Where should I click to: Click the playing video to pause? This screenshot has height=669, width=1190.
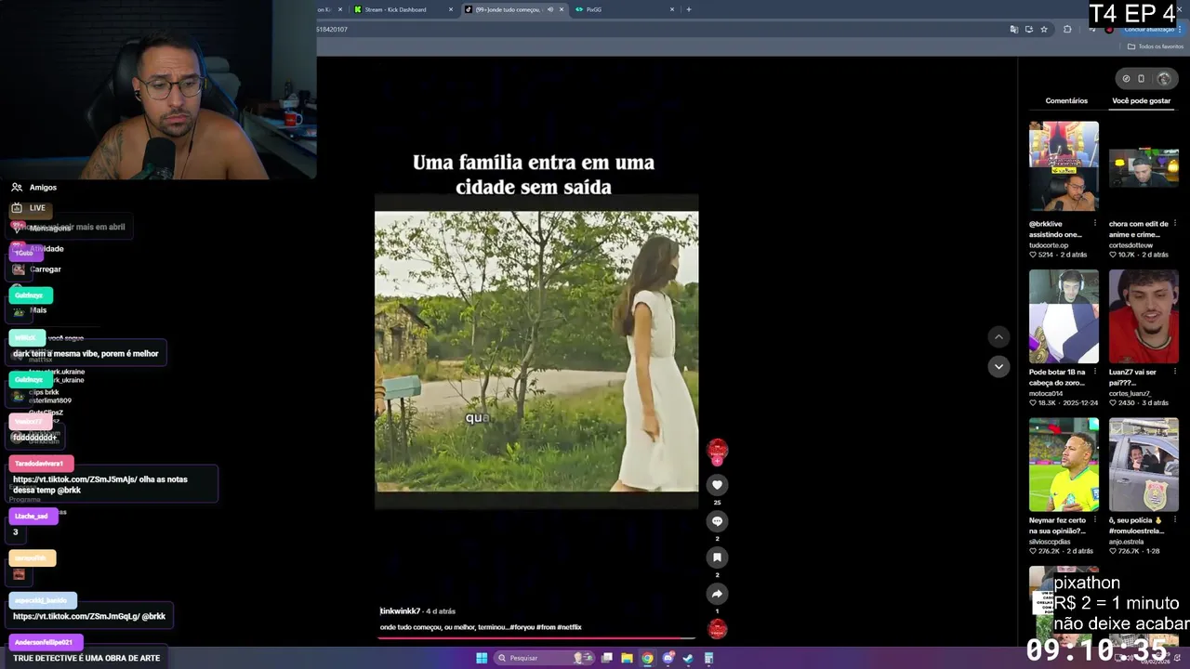(x=536, y=351)
